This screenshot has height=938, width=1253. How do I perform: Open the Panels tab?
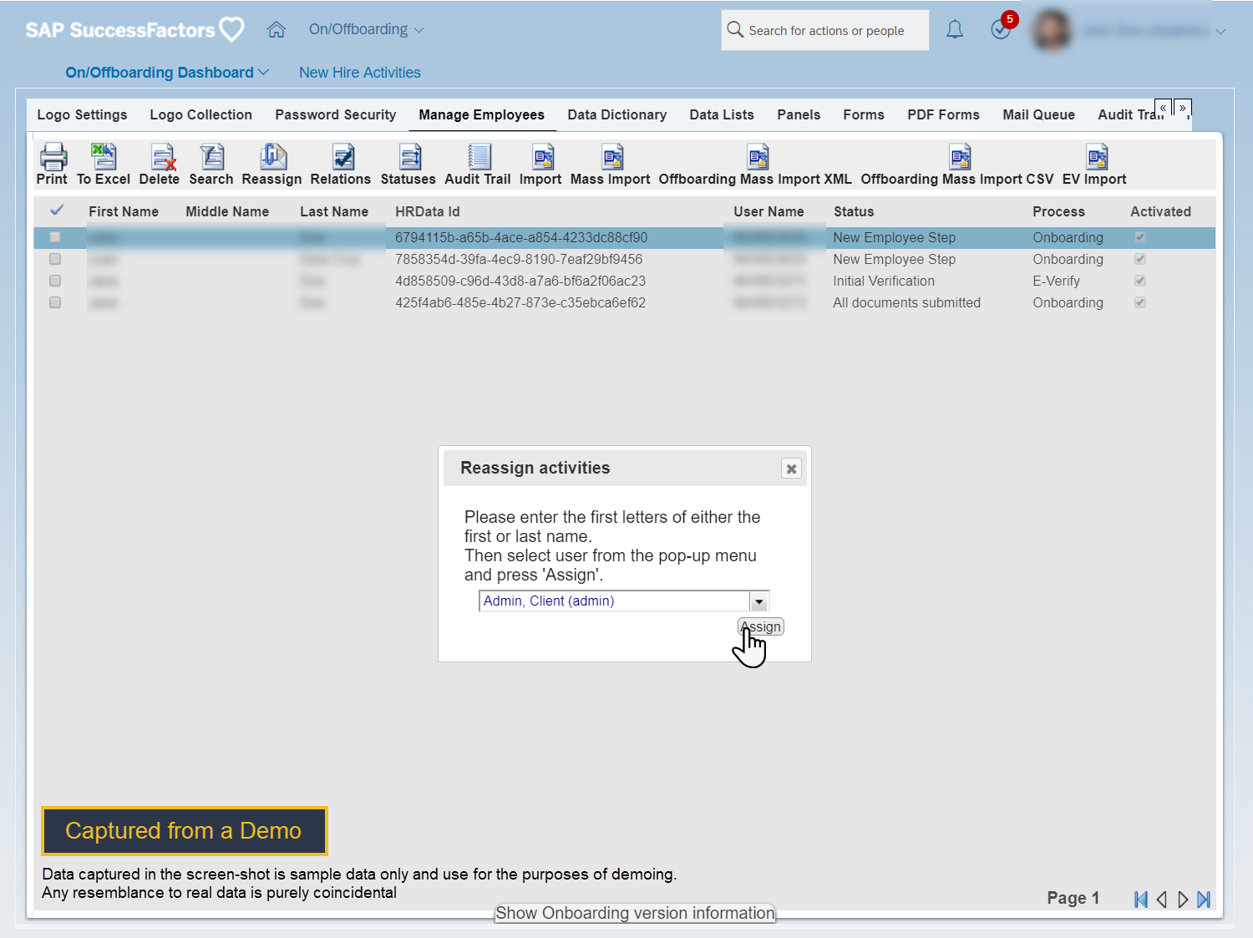[799, 114]
